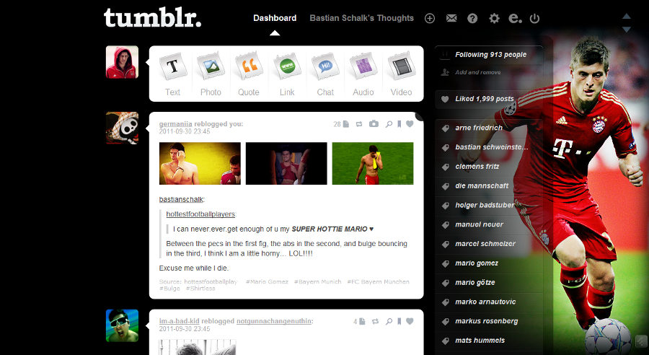The image size is (649, 355).
Task: Click the power logout icon
Action: click(x=535, y=18)
